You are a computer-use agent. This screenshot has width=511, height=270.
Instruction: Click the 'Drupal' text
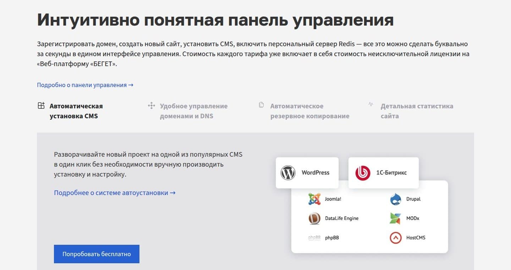(x=413, y=199)
